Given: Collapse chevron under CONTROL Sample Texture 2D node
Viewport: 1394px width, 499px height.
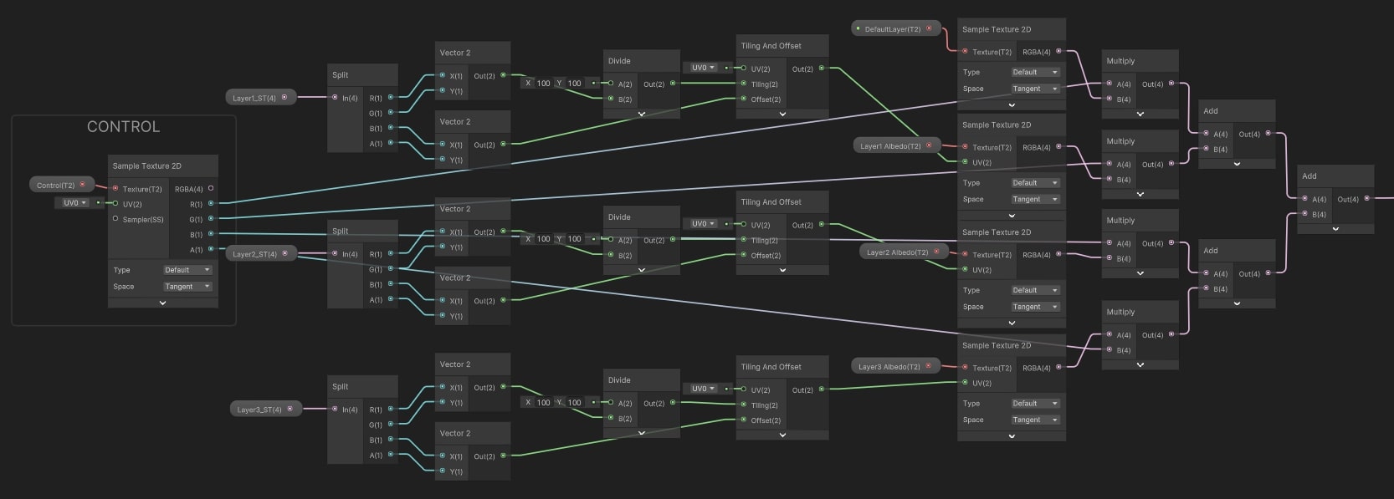Looking at the screenshot, I should coord(162,303).
